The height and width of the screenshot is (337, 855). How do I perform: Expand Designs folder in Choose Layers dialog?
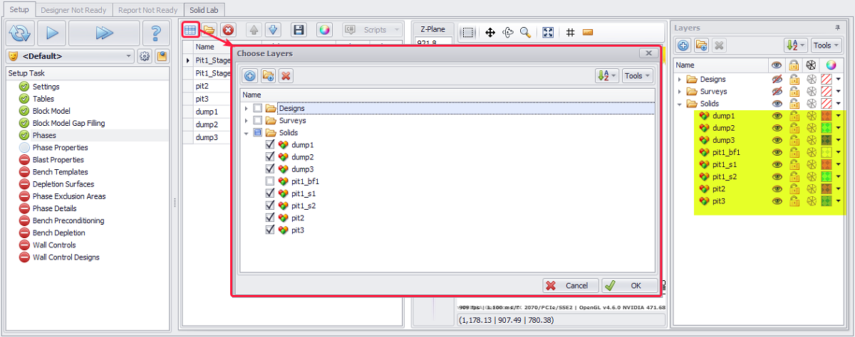coord(247,108)
